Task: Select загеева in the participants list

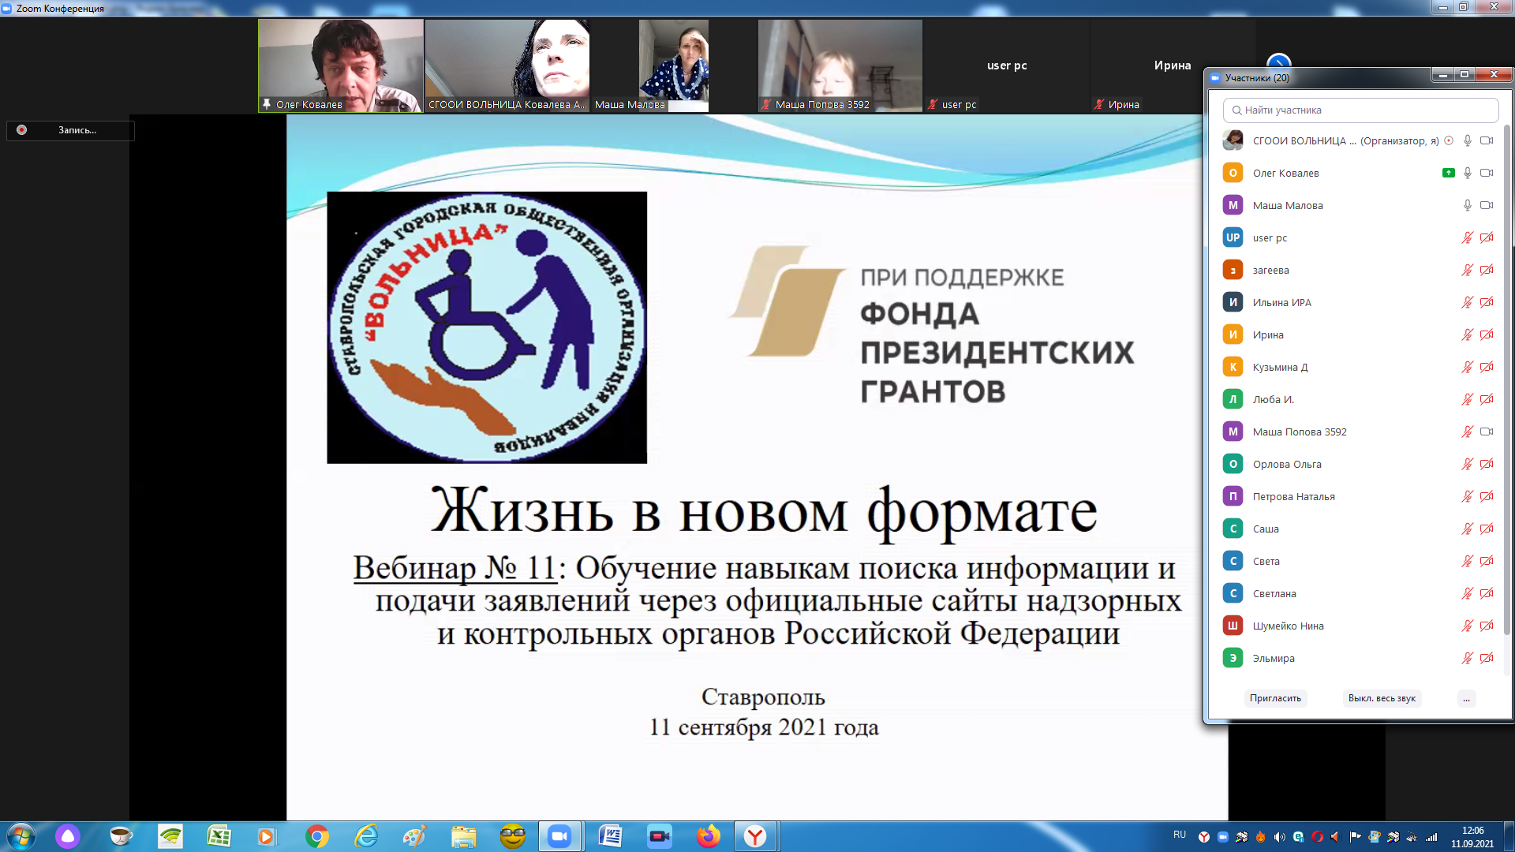Action: [x=1357, y=270]
